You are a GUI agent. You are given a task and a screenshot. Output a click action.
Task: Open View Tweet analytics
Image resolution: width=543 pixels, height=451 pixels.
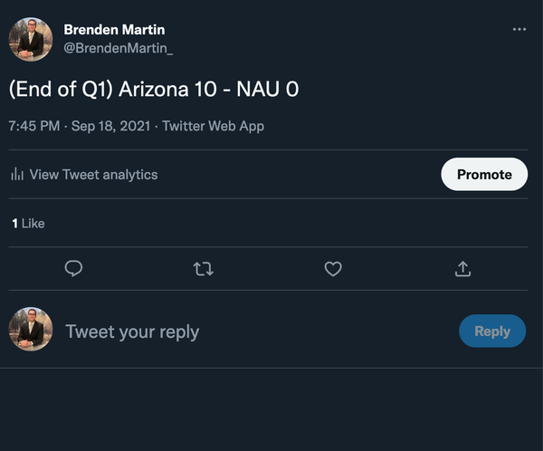coord(93,175)
